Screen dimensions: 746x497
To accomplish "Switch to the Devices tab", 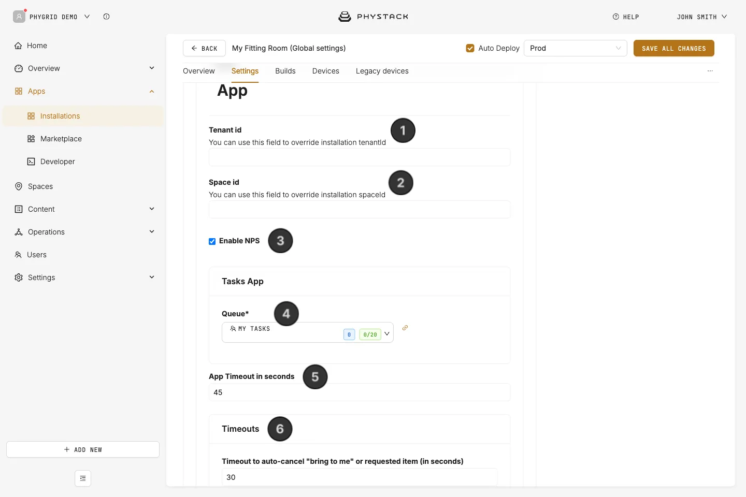I will [326, 71].
